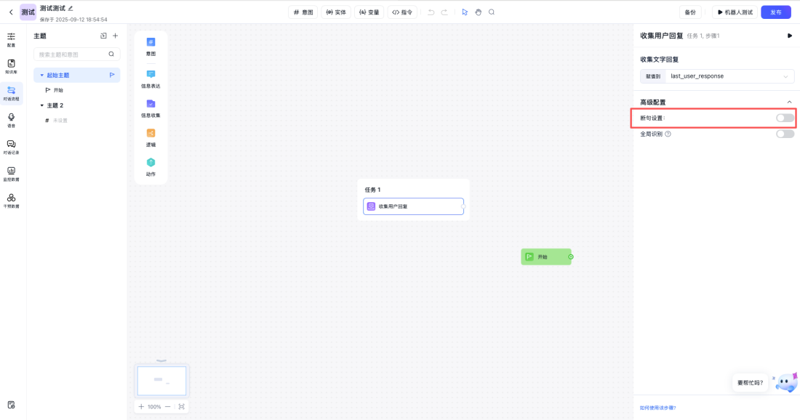Screen dimensions: 800x420
Task: Enable the 断句设置 toggle
Action: click(785, 118)
